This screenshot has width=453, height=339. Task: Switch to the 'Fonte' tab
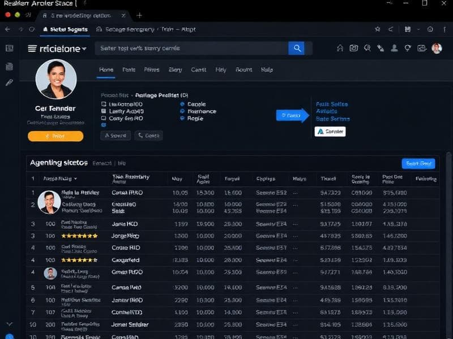tap(129, 69)
